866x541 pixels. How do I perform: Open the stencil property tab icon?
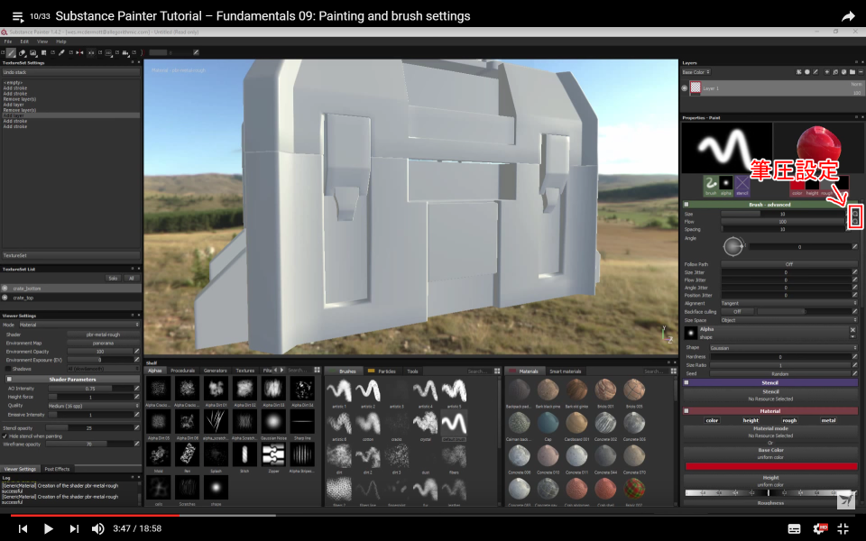tap(742, 186)
